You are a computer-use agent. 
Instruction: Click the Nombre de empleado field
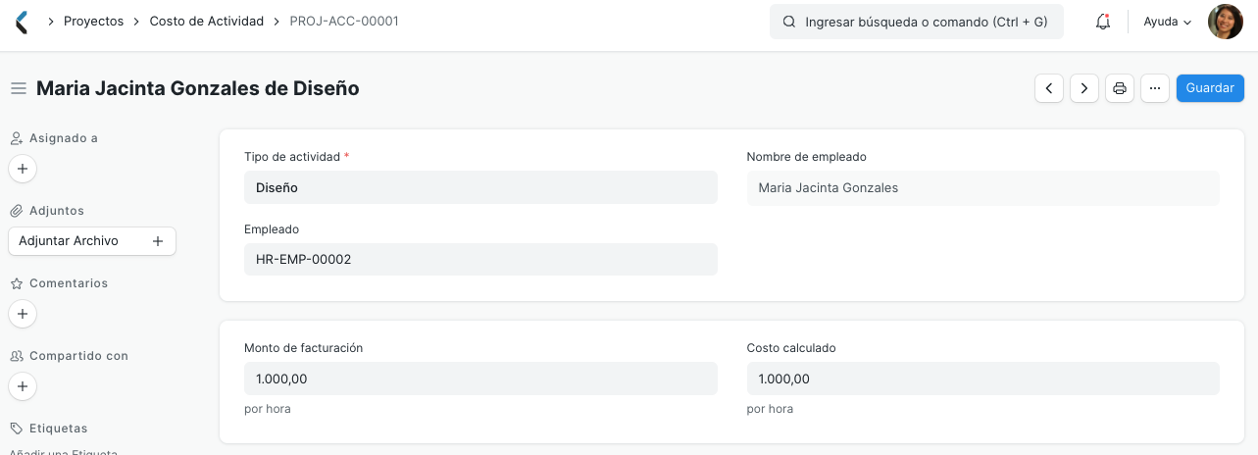pyautogui.click(x=982, y=187)
